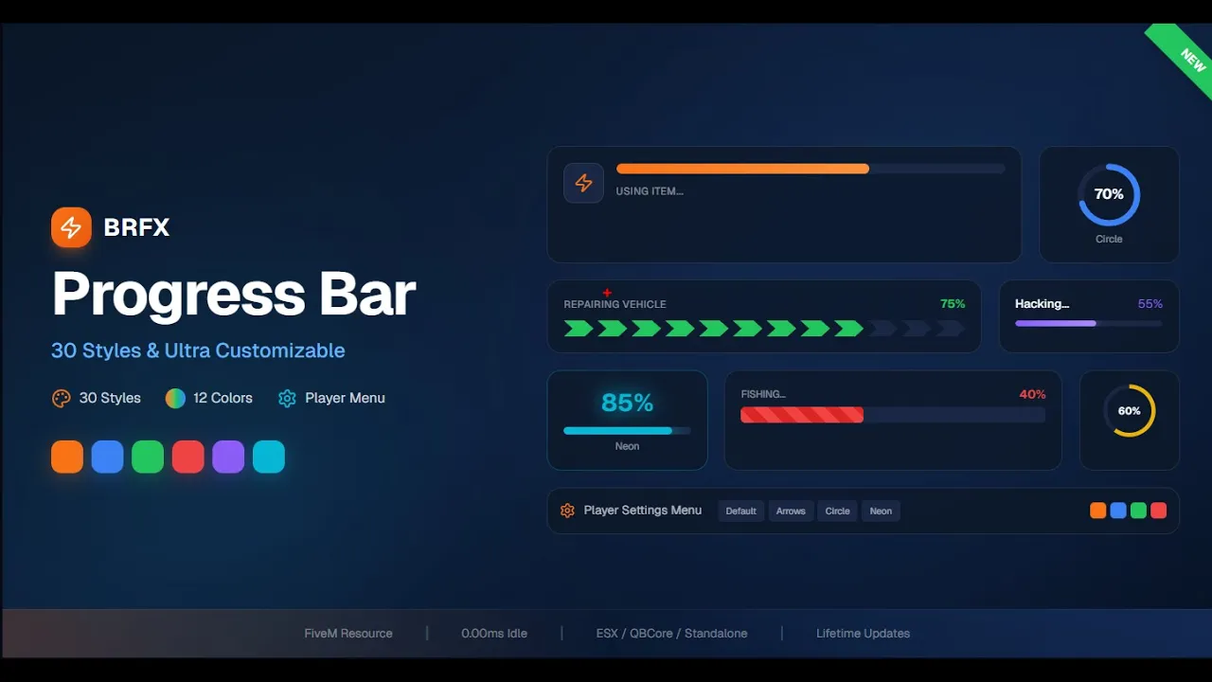Pick the large green color swatch
1212x682 pixels.
click(x=148, y=457)
